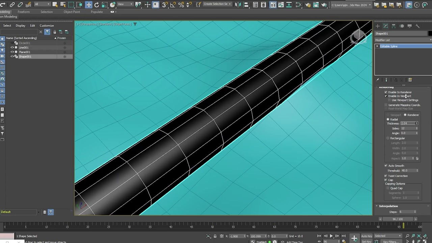Toggle the Auto Smooth checkbox

click(386, 166)
